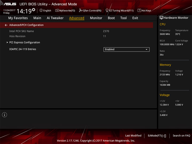Click the Voltage heading
Viewport: 192px width, 144px height.
[x=165, y=95]
